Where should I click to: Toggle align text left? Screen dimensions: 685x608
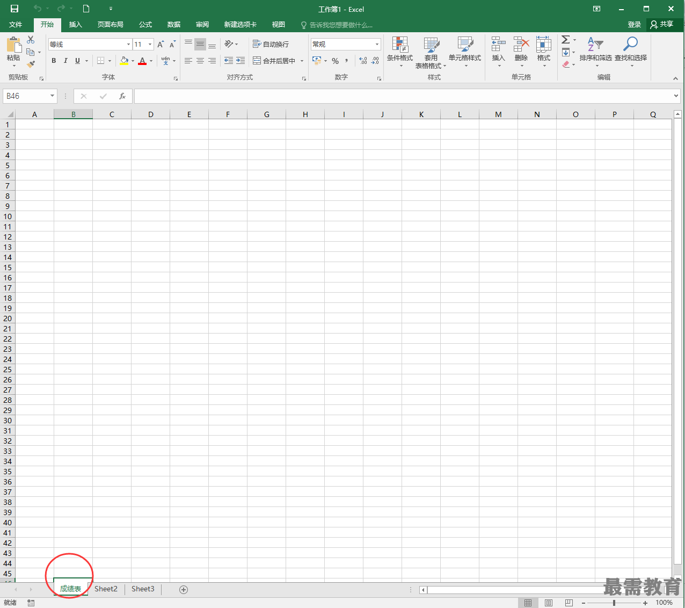[188, 61]
